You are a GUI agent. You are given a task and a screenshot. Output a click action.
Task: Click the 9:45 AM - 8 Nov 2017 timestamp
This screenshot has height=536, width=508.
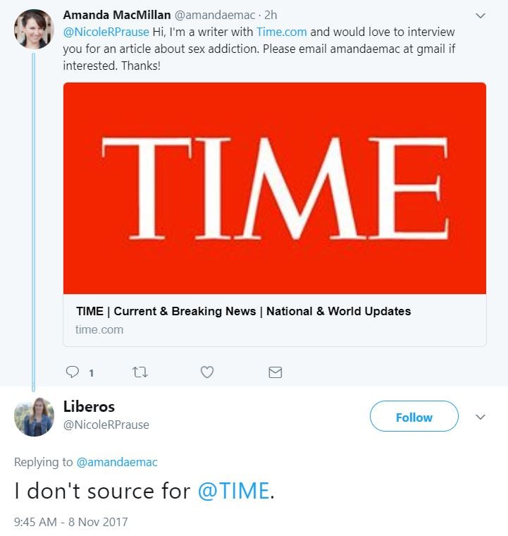coord(71,523)
